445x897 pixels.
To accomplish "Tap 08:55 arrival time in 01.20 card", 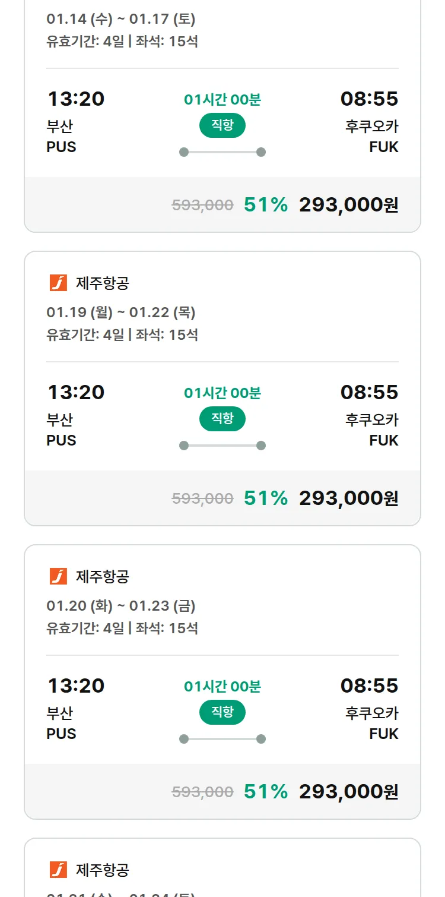I will 369,686.
